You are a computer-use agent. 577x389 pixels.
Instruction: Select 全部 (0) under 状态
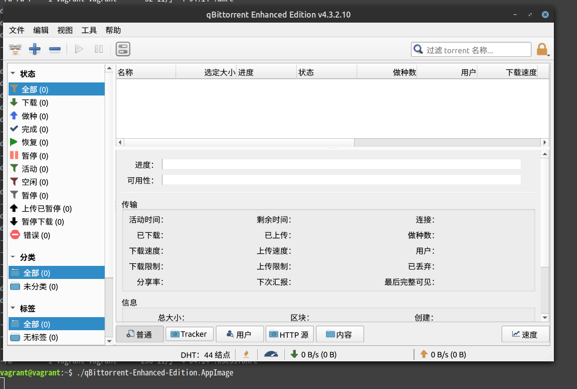pyautogui.click(x=57, y=89)
